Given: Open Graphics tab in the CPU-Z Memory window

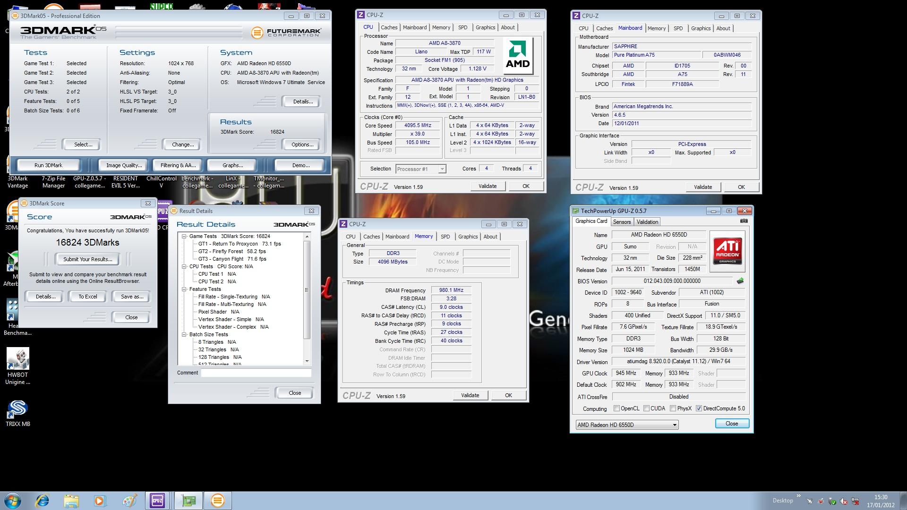Looking at the screenshot, I should click(468, 237).
